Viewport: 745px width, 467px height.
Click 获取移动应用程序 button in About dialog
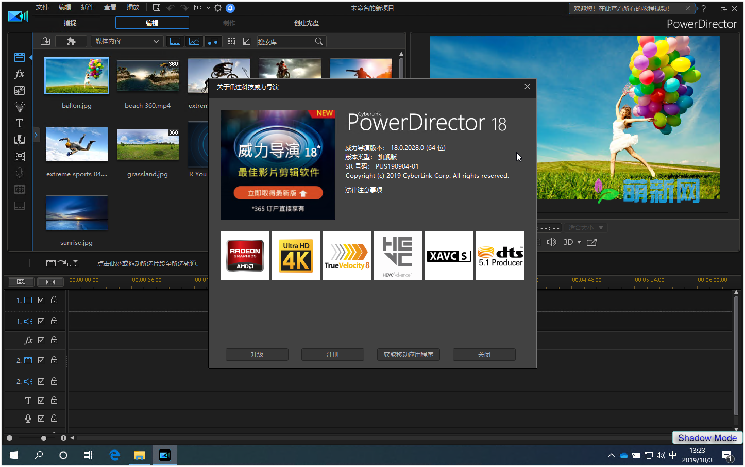tap(409, 355)
